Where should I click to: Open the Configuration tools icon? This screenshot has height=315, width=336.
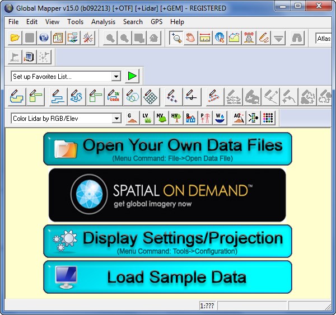pos(88,38)
